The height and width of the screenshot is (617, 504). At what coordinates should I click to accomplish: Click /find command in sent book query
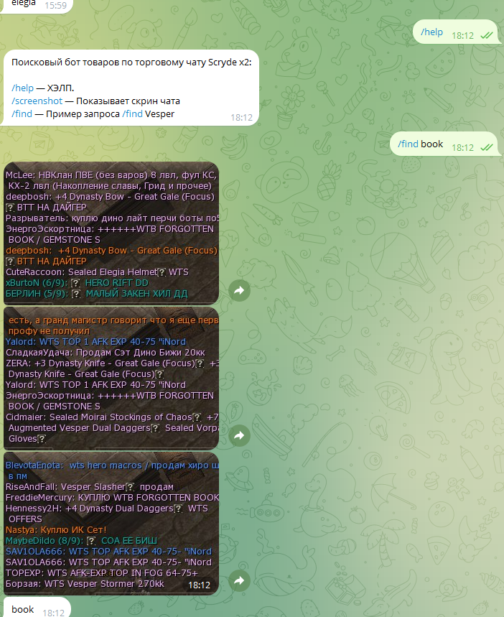click(408, 144)
